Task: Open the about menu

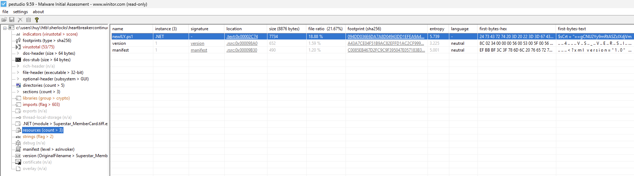Action: (38, 12)
